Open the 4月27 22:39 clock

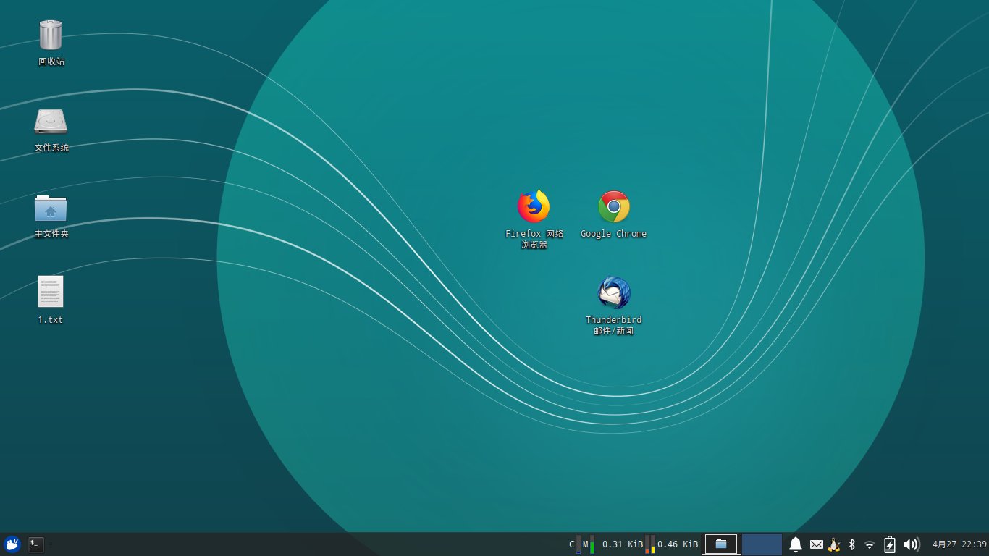click(959, 544)
